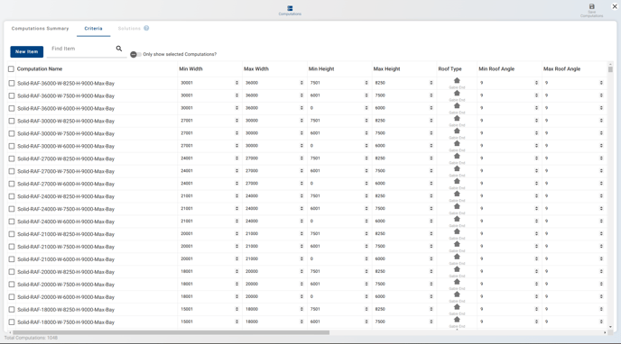621x344 pixels.
Task: Click the search magnifier icon
Action: [119, 49]
